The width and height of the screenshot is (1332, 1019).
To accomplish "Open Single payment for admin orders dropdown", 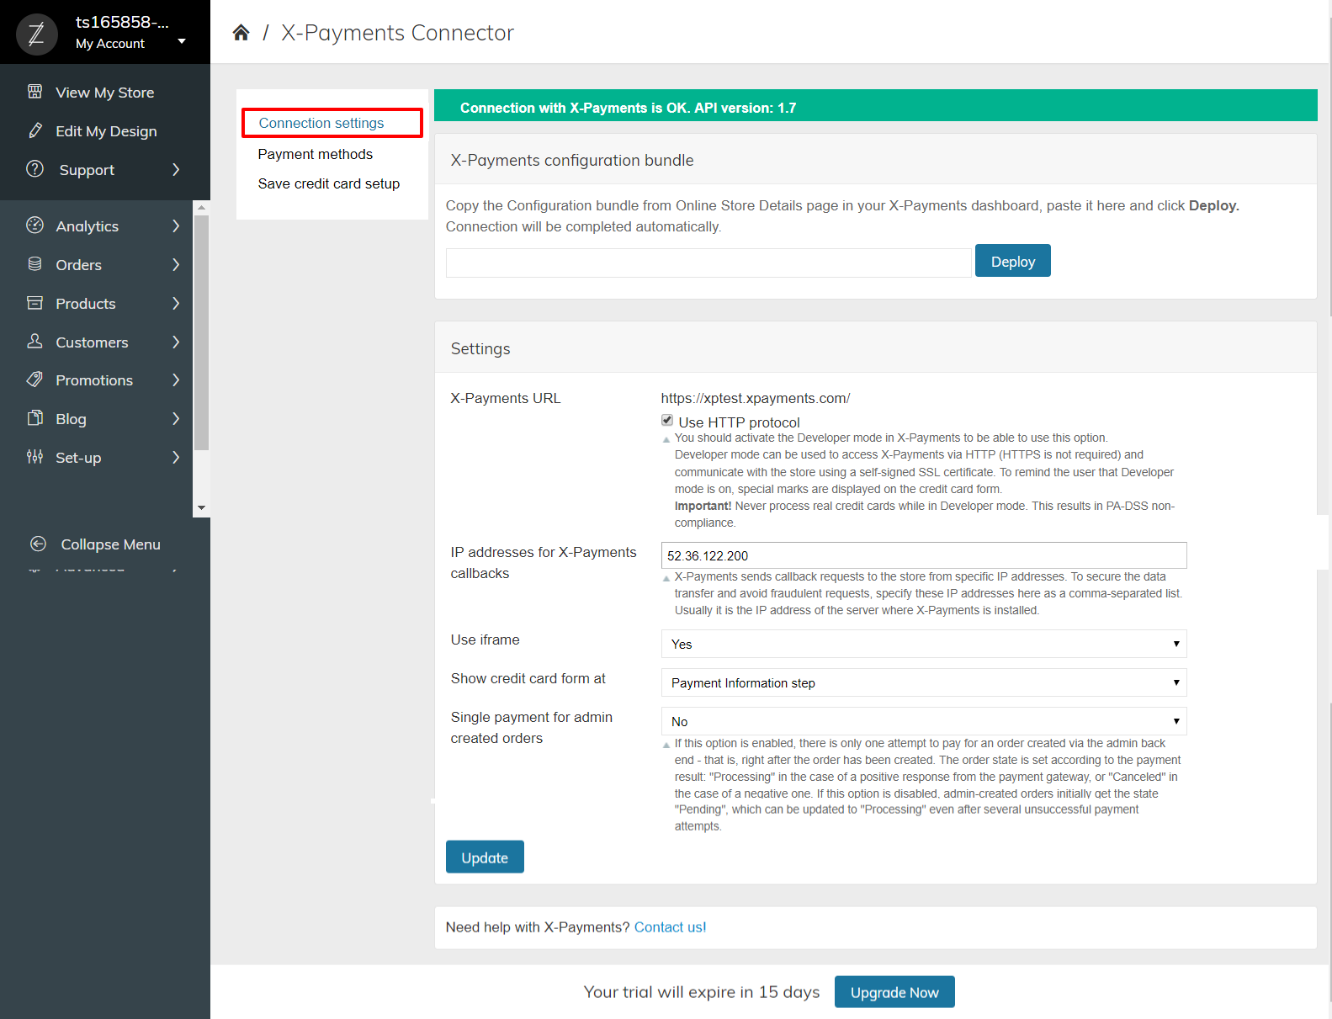I will (x=924, y=721).
